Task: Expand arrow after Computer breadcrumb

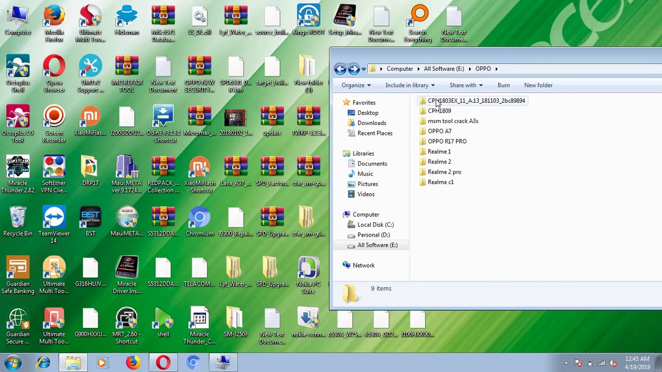Action: (x=418, y=69)
